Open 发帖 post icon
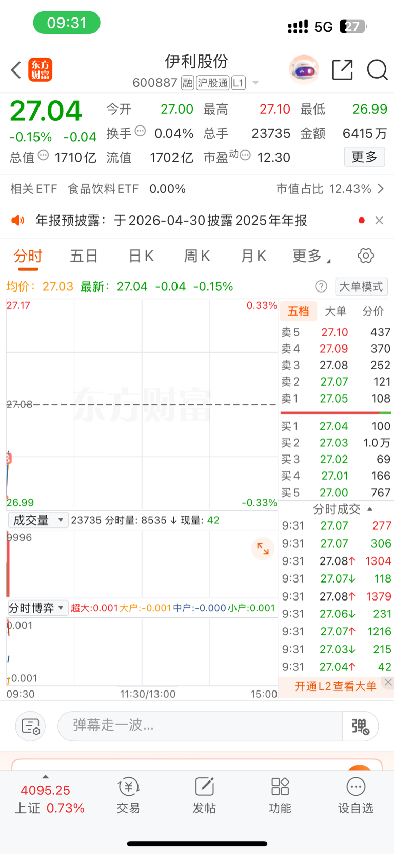 tap(204, 795)
